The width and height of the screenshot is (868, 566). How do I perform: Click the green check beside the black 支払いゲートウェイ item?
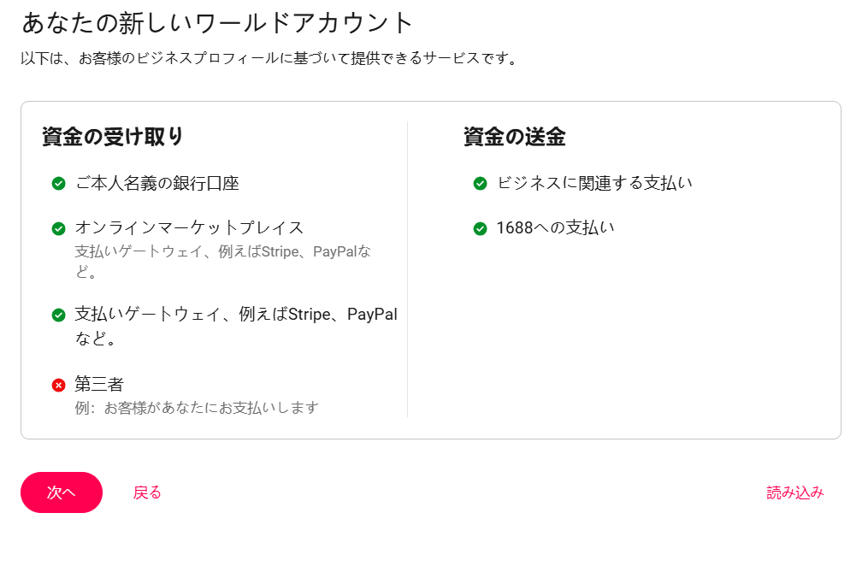59,315
